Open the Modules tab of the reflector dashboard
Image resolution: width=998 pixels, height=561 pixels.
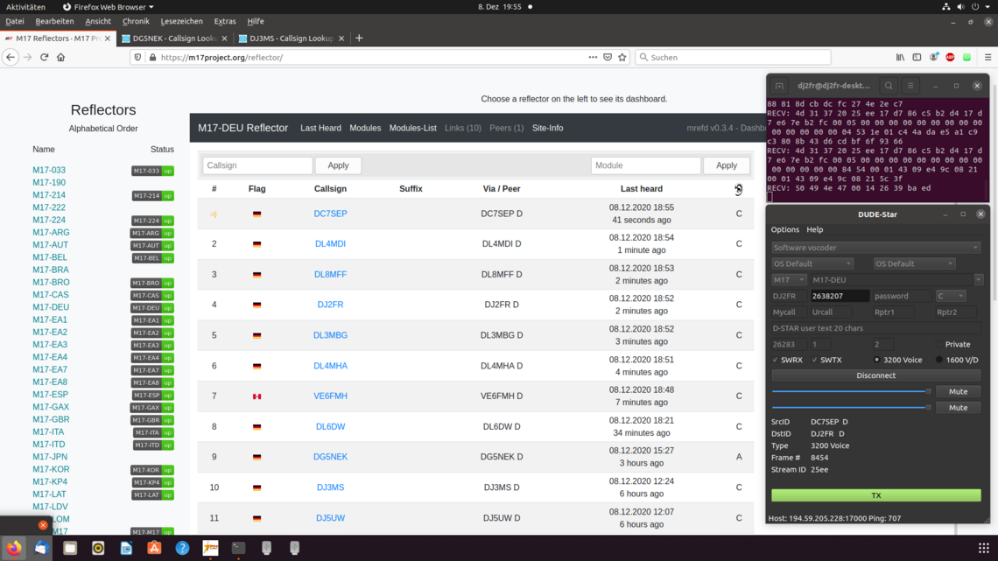pyautogui.click(x=365, y=128)
